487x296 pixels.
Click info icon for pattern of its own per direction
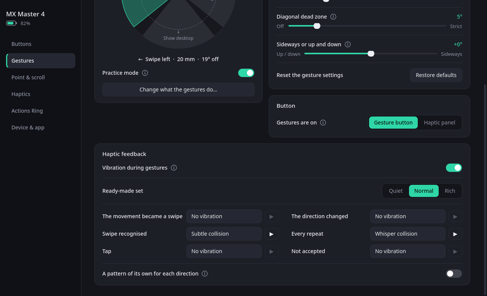(205, 274)
